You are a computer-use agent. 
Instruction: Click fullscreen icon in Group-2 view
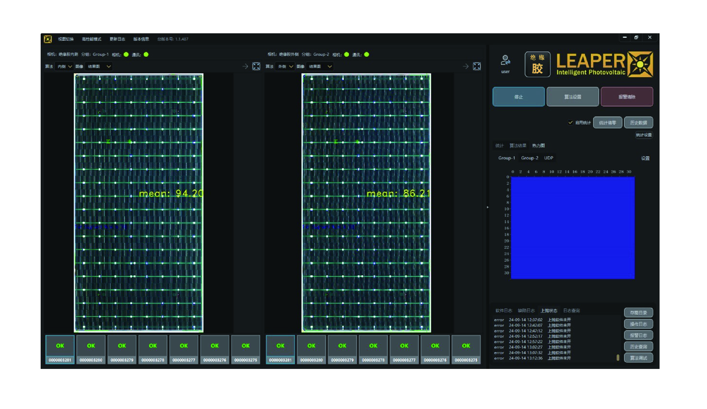(477, 66)
